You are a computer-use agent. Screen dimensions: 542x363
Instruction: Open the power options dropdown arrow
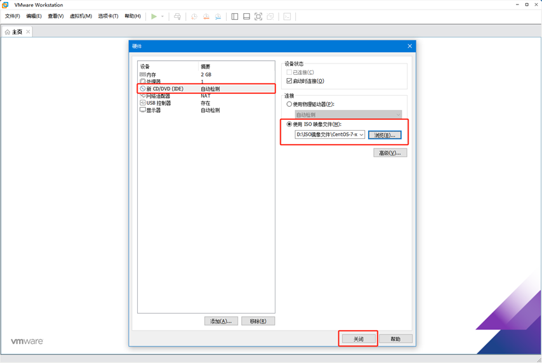pyautogui.click(x=162, y=16)
